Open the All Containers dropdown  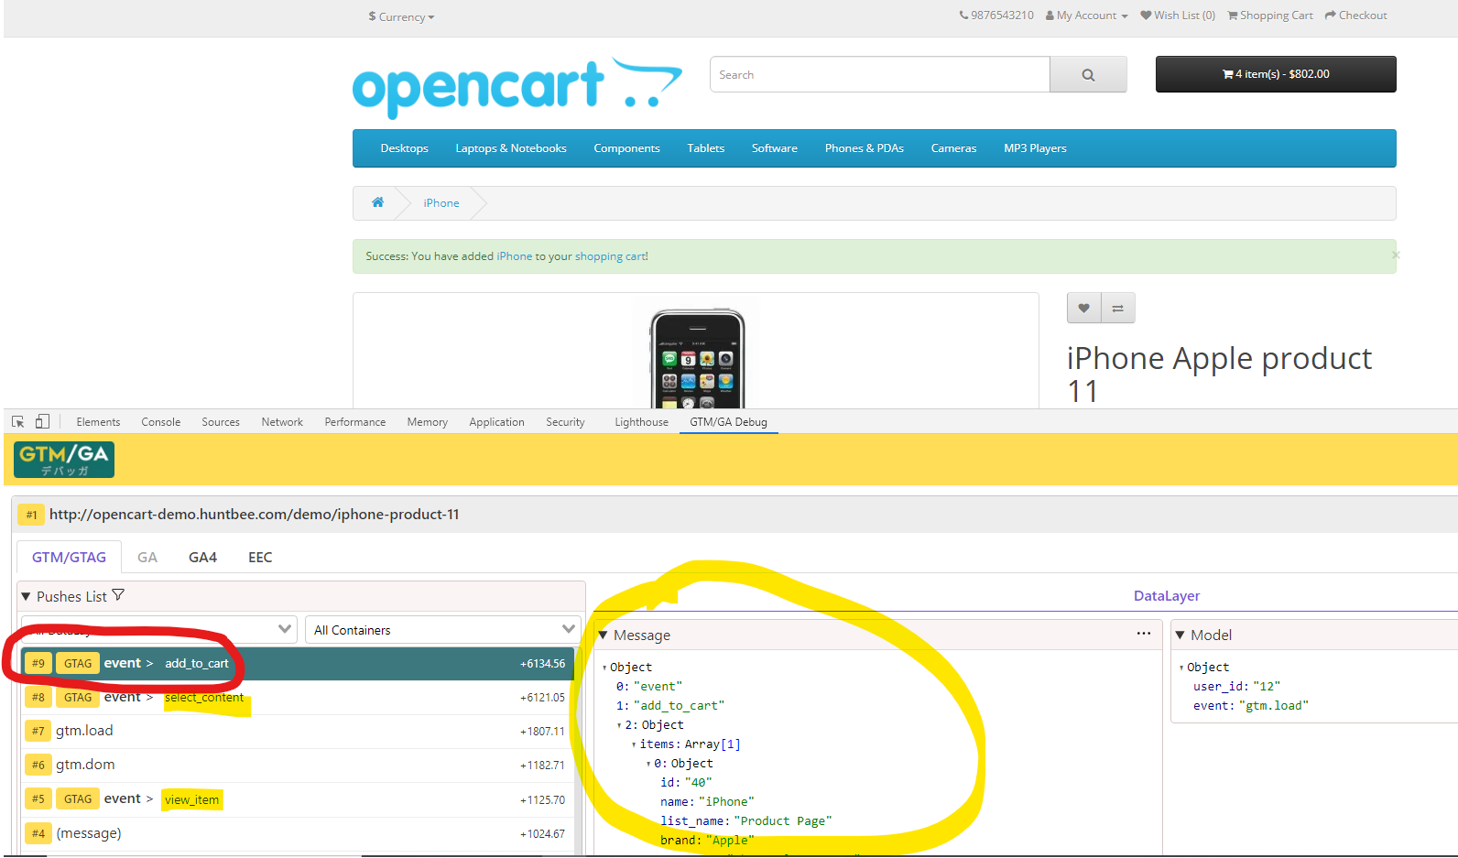pyautogui.click(x=443, y=630)
